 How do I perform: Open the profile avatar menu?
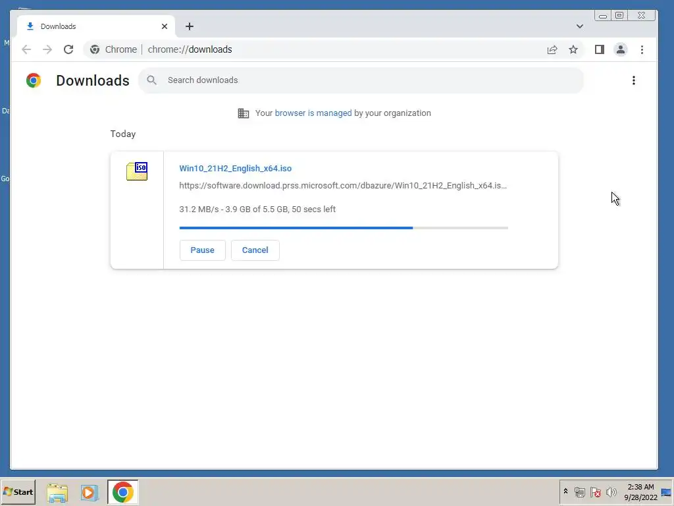click(620, 49)
